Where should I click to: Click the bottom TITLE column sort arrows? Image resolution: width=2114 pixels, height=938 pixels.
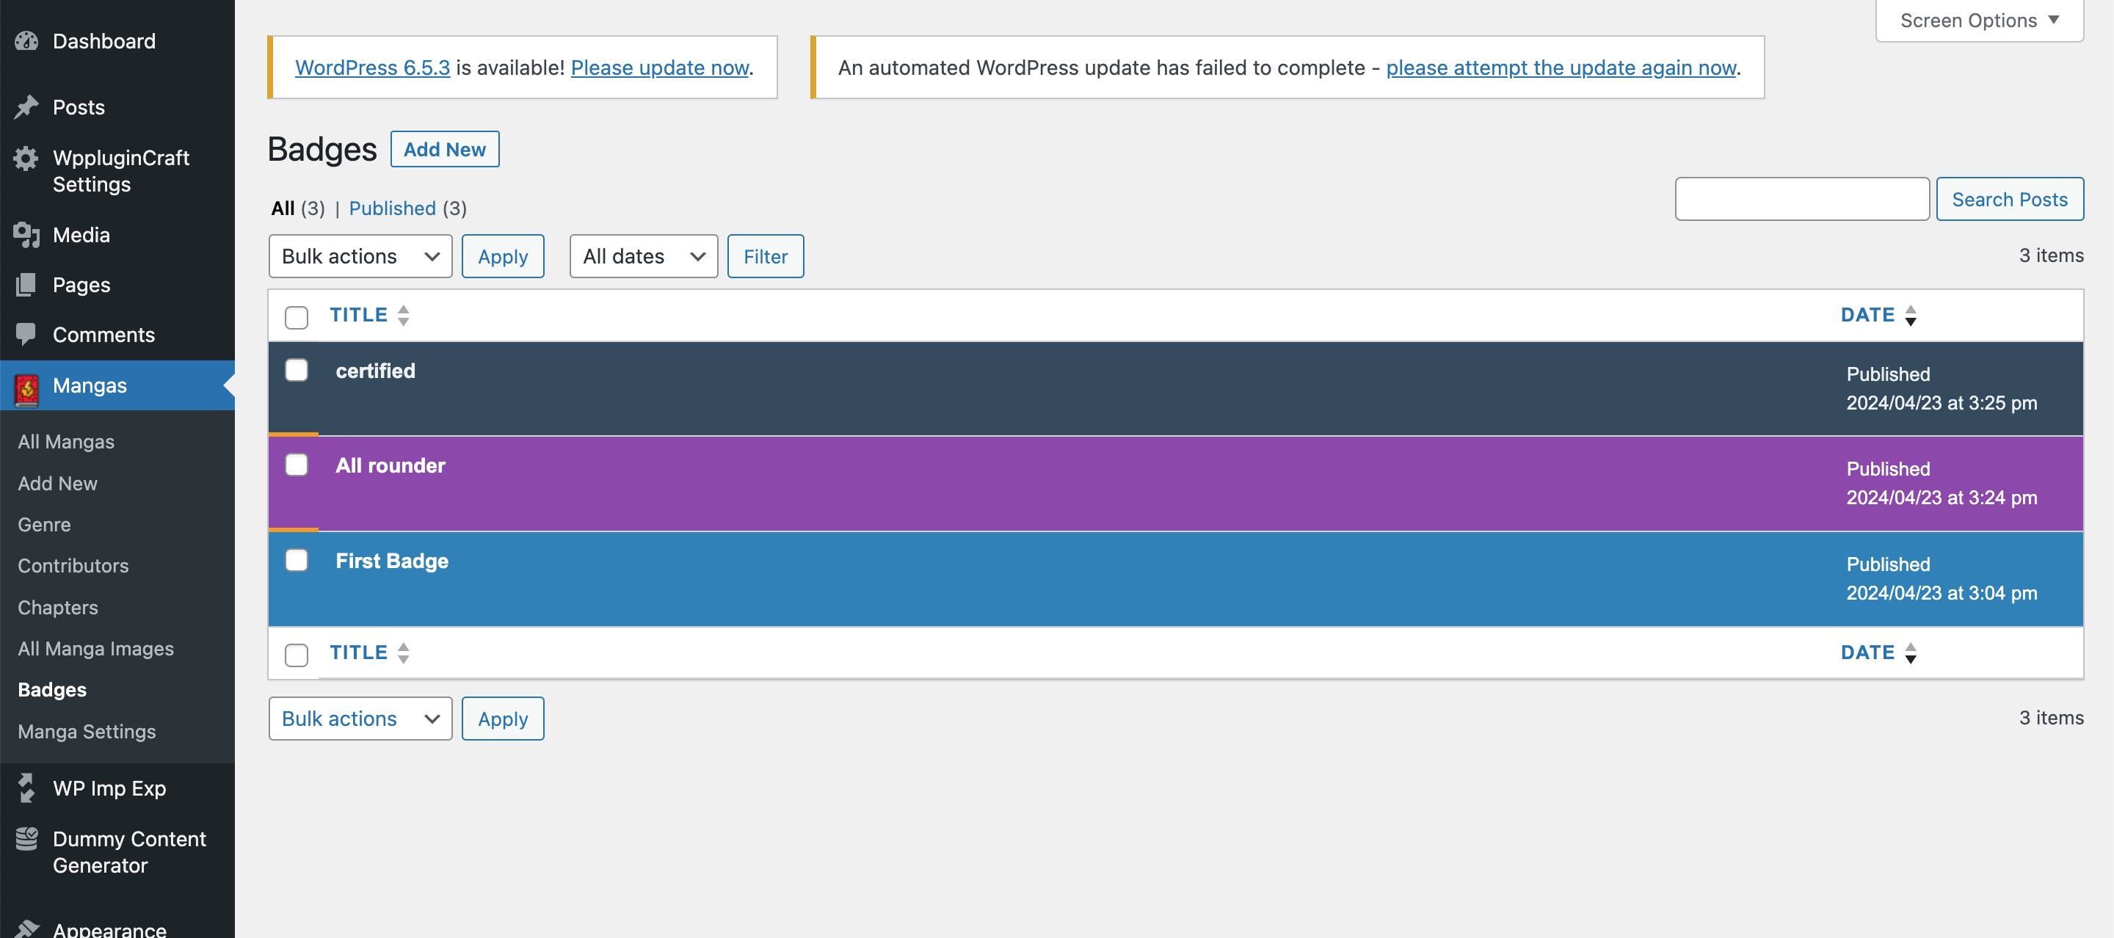point(403,652)
